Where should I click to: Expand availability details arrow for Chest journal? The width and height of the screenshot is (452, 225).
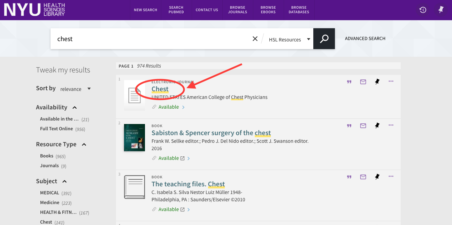[x=183, y=107]
